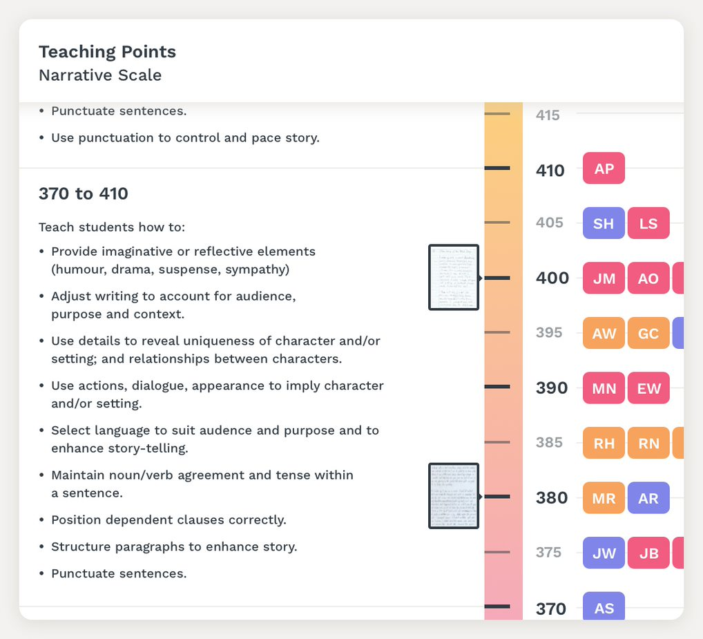View the writing sample beside level 380
703x639 pixels.
click(x=454, y=495)
